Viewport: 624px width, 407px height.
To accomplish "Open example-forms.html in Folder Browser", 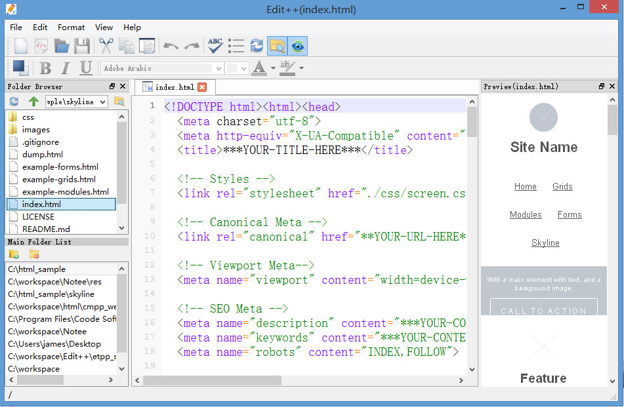I will [60, 167].
